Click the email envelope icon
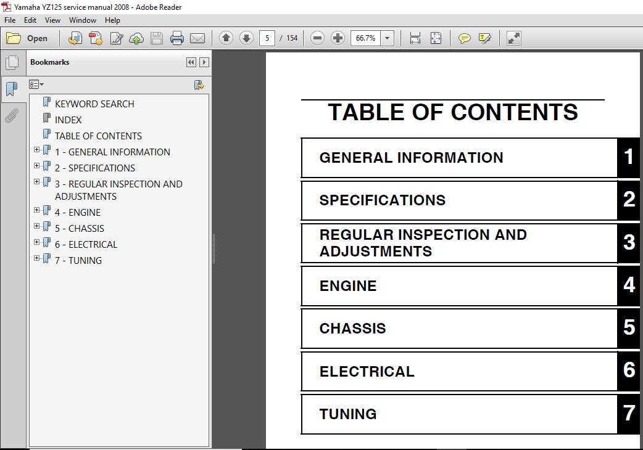643x450 pixels. click(197, 38)
